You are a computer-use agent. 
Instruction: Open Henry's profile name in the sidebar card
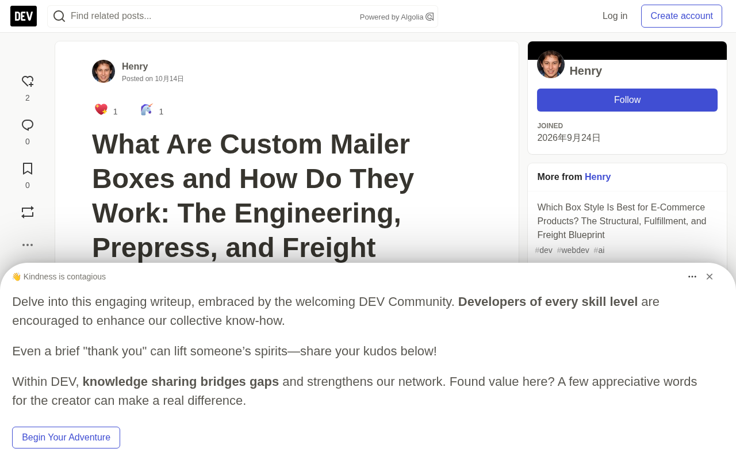point(586,71)
